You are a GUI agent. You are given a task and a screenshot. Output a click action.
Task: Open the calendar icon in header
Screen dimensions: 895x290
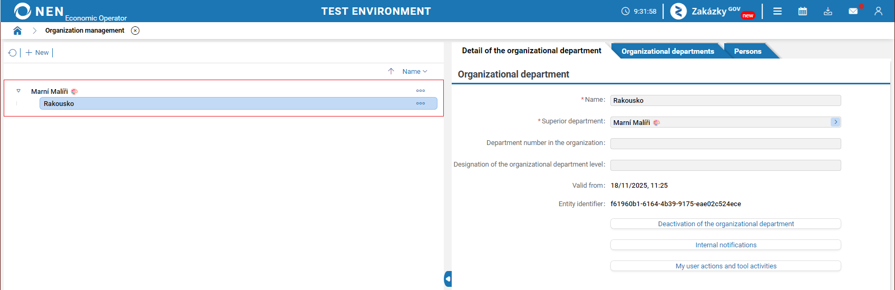(x=803, y=11)
